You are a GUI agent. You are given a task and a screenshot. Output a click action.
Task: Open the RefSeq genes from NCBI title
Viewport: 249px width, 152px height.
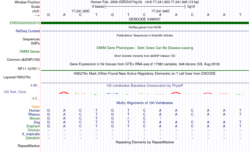[x=145, y=27]
